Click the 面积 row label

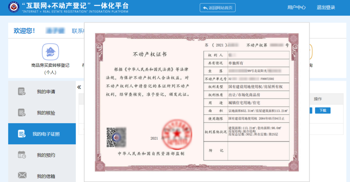click(x=216, y=110)
